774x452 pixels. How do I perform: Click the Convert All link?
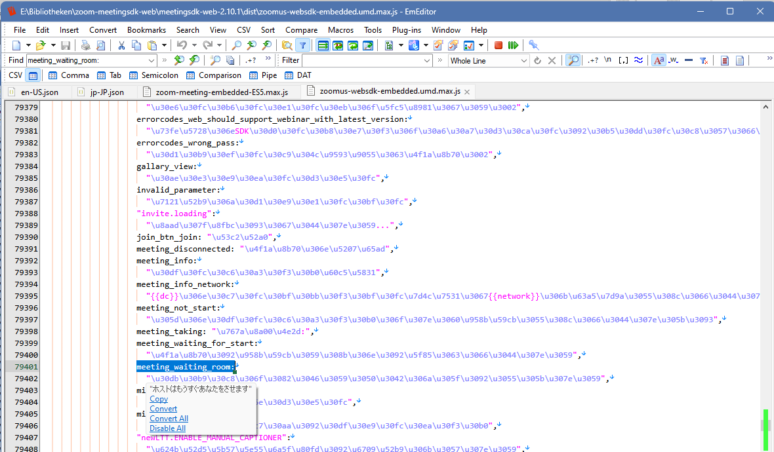click(169, 419)
